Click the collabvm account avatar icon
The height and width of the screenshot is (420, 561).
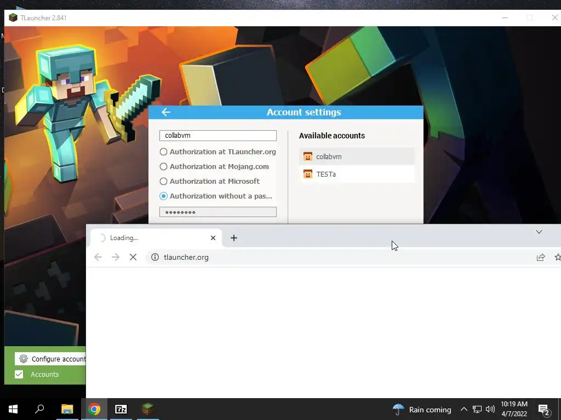[x=308, y=156]
